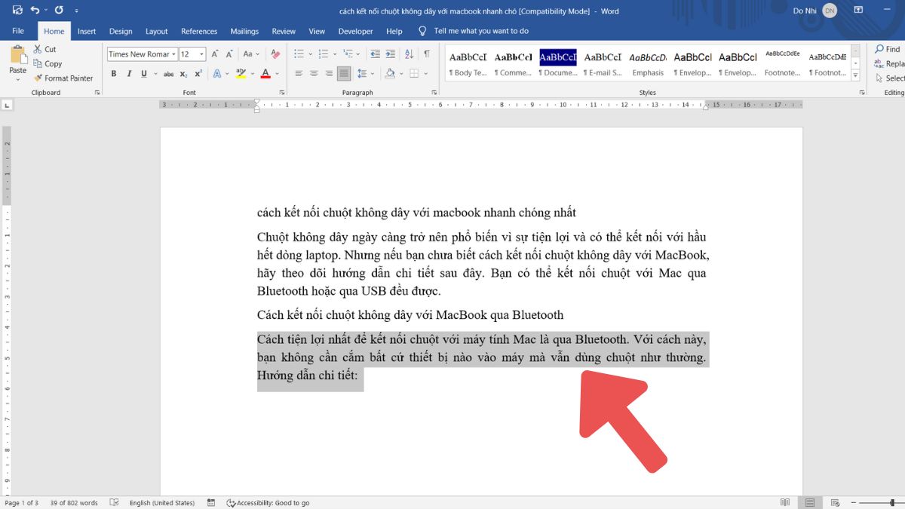The width and height of the screenshot is (905, 509).
Task: Open the font size dropdown showing 12
Action: 201,54
